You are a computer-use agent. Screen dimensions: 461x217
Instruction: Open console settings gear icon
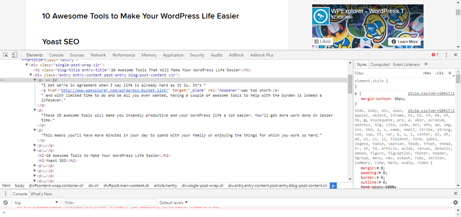455,203
